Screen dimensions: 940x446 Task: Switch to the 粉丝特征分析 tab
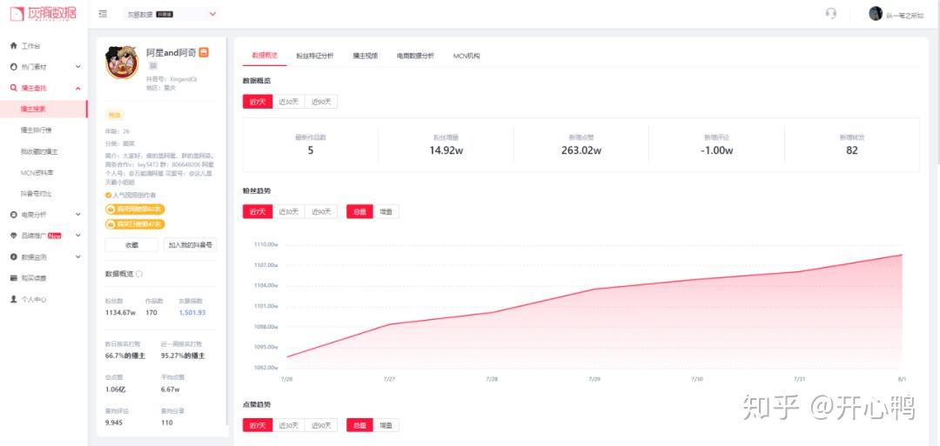(x=315, y=56)
